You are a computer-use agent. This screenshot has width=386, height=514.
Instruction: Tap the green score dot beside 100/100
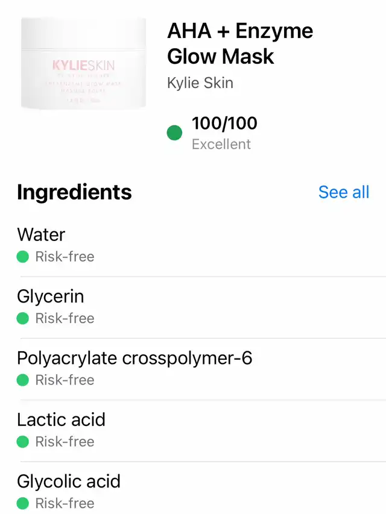click(174, 133)
